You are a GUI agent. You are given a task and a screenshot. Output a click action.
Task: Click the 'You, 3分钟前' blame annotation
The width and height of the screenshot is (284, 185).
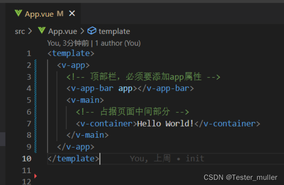(x=68, y=43)
